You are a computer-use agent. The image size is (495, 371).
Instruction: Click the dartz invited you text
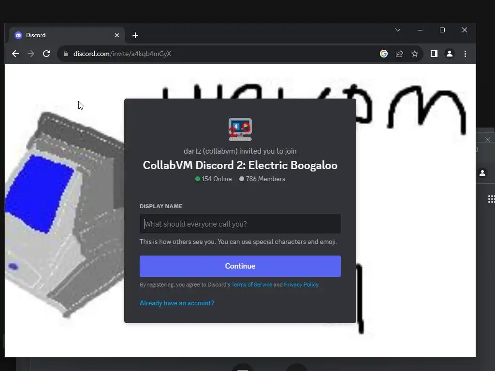[240, 151]
